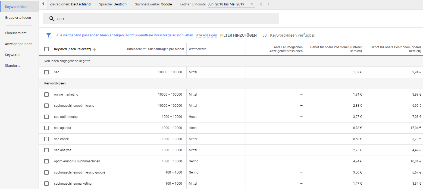Check the box next to online marketing
This screenshot has height=189, width=423.
click(46, 94)
